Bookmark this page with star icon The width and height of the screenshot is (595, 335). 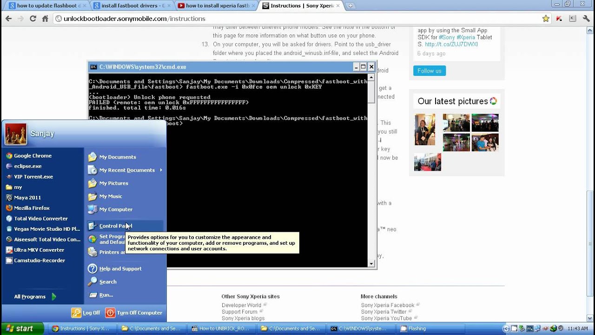pyautogui.click(x=546, y=19)
